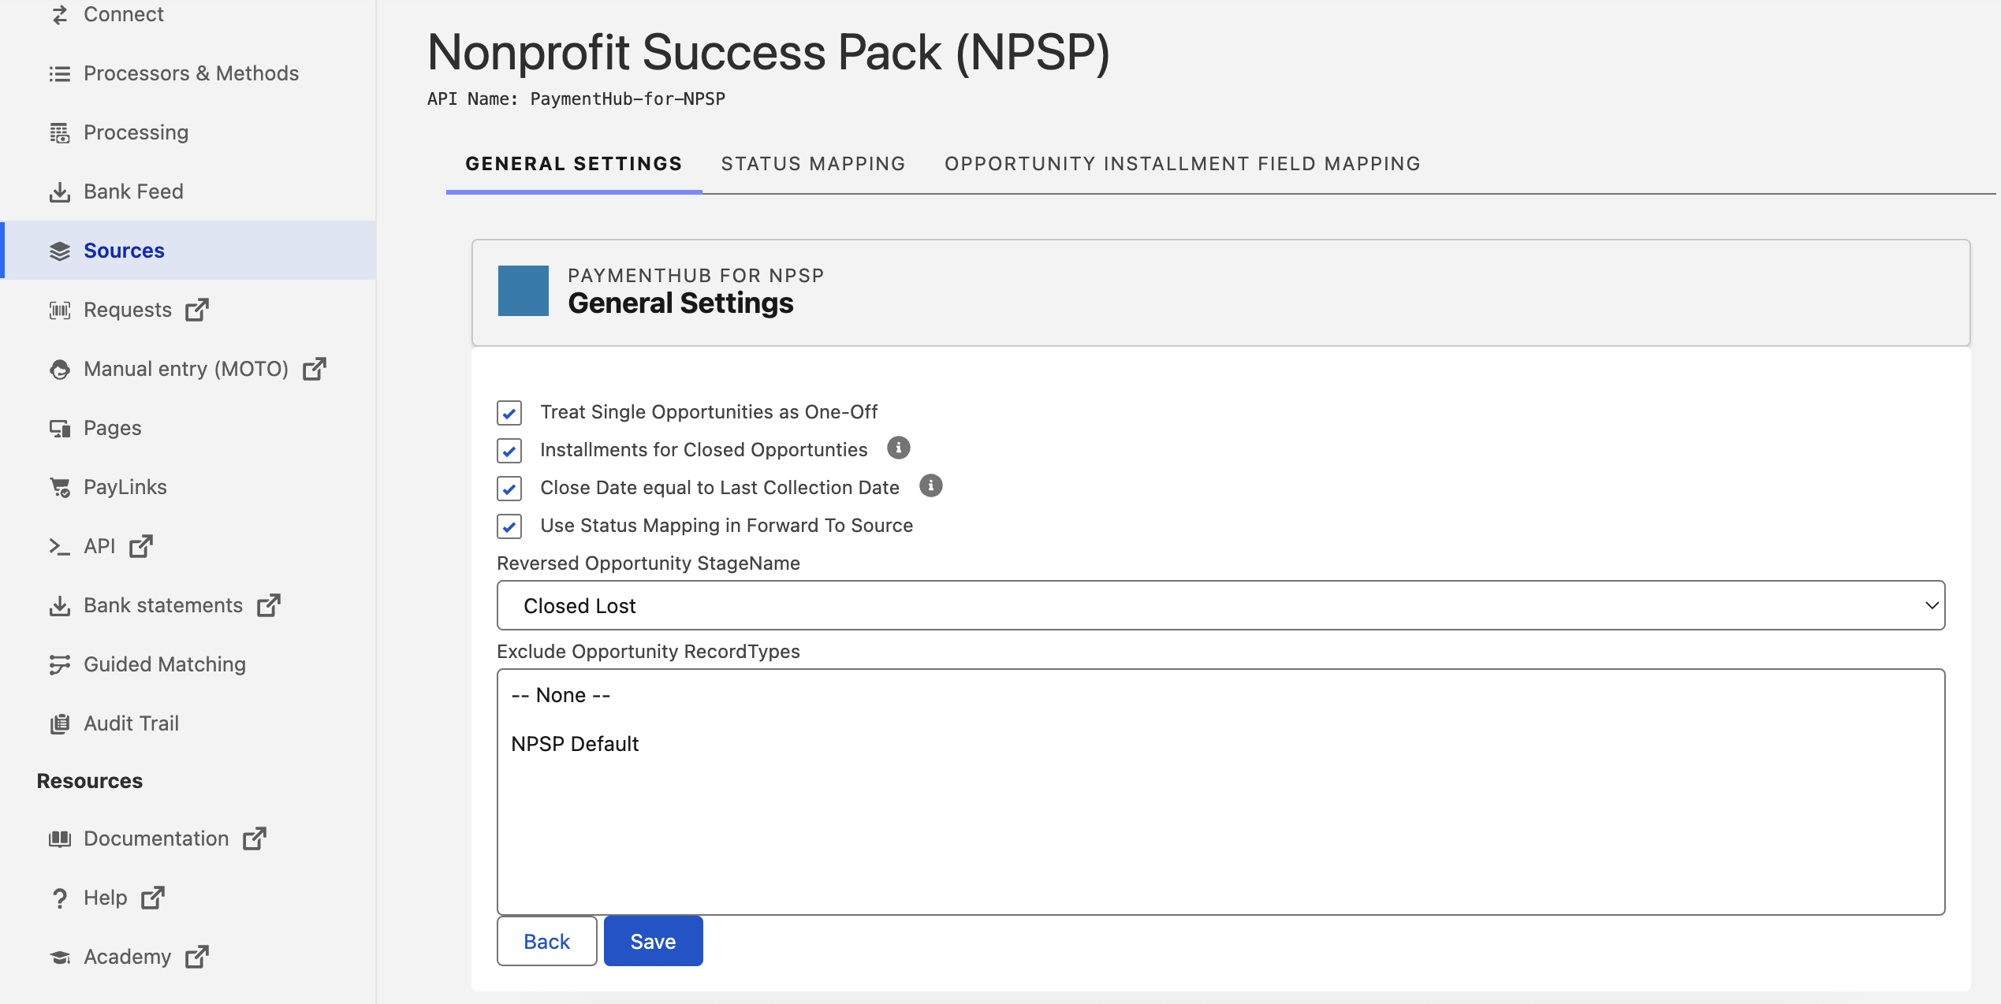2001x1004 pixels.
Task: Select NPSP Default in Exclude Opportunity RecordTypes
Action: coord(576,743)
